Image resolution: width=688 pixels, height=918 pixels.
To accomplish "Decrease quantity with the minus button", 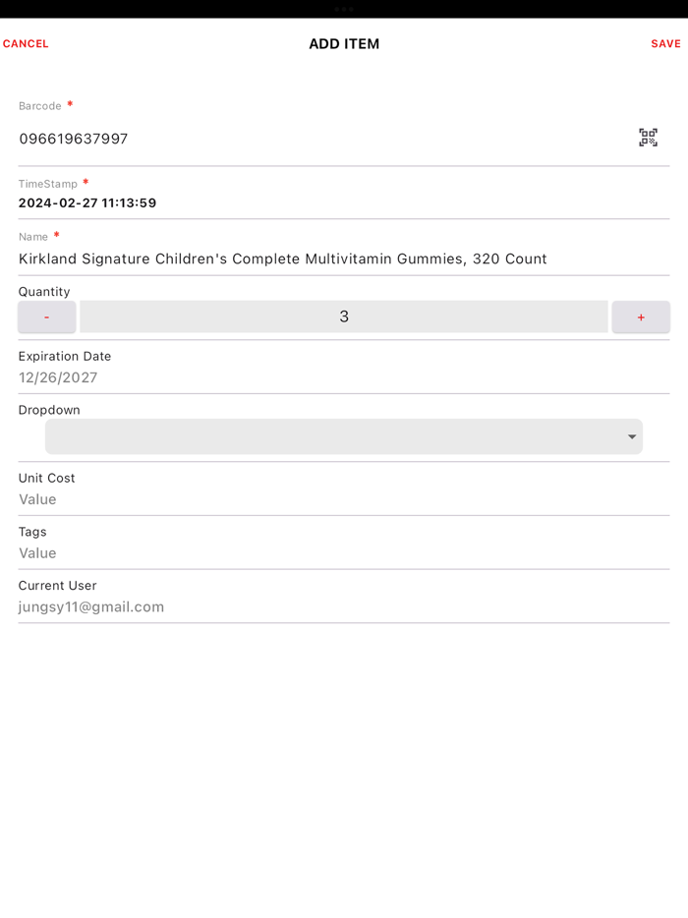I will point(46,316).
